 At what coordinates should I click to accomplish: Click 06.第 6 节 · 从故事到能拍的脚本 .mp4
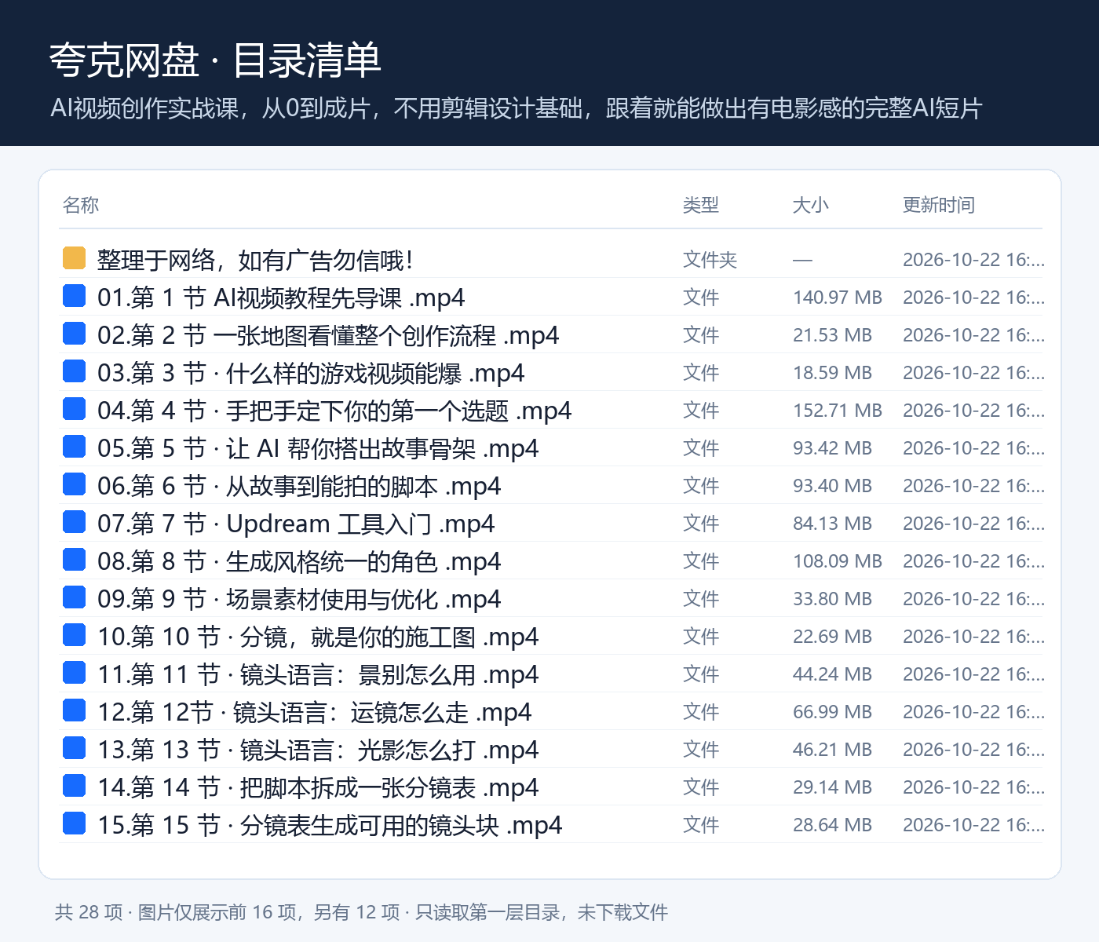click(x=299, y=486)
